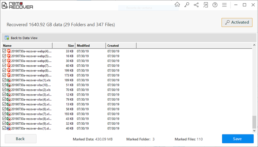Click the Share icon
The width and height of the screenshot is (258, 147).
[196, 5]
